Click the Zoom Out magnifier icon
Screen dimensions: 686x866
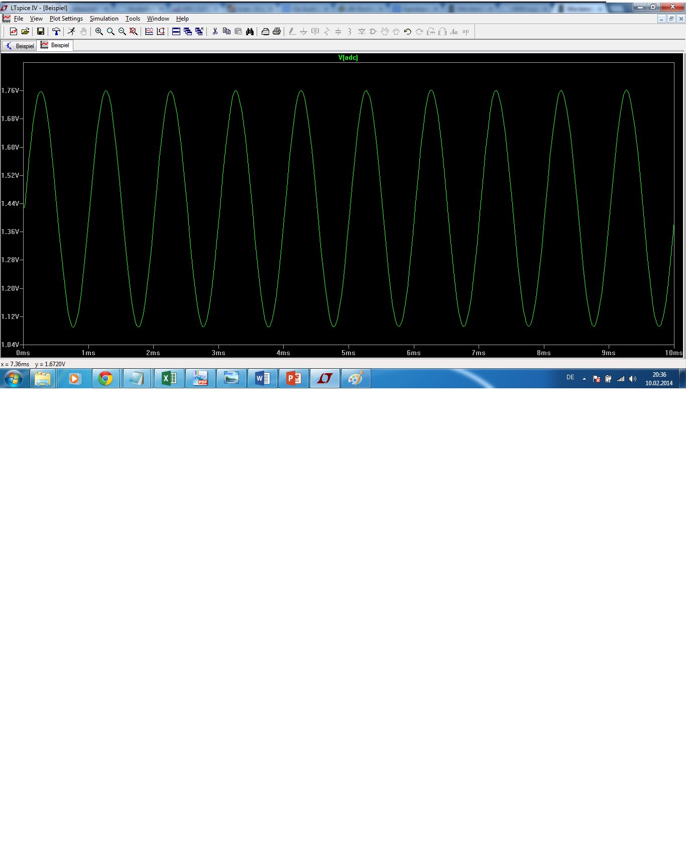(x=122, y=31)
